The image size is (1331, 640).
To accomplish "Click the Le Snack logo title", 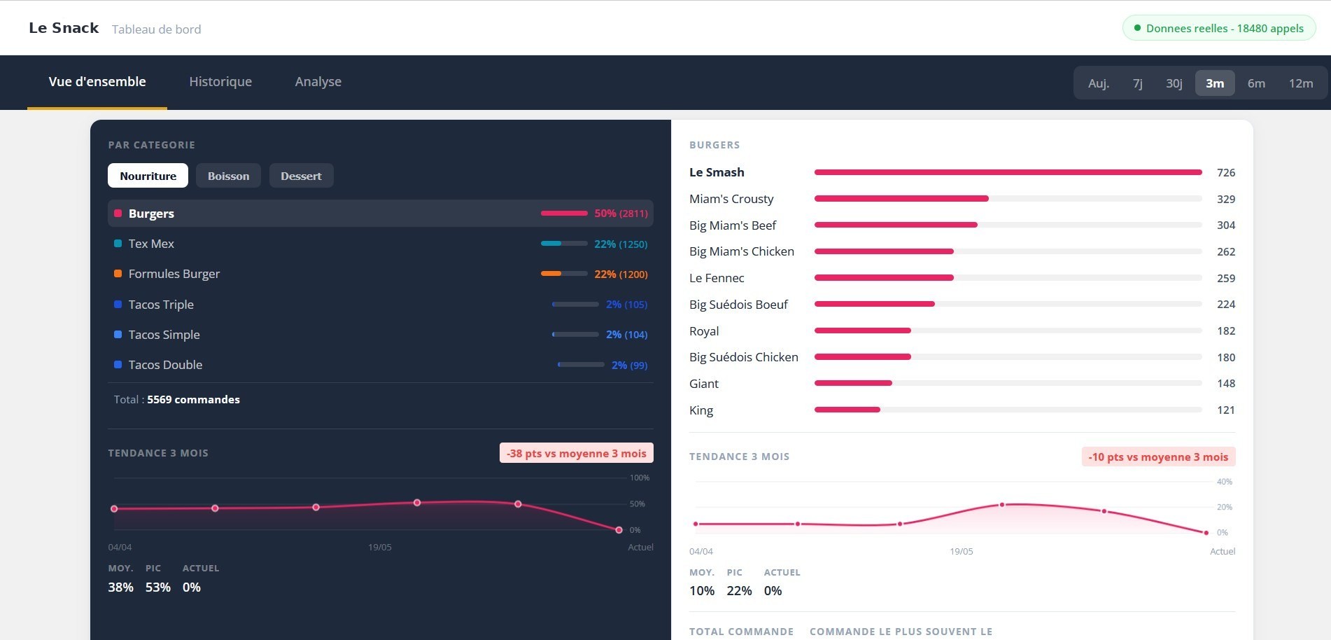I will [64, 28].
